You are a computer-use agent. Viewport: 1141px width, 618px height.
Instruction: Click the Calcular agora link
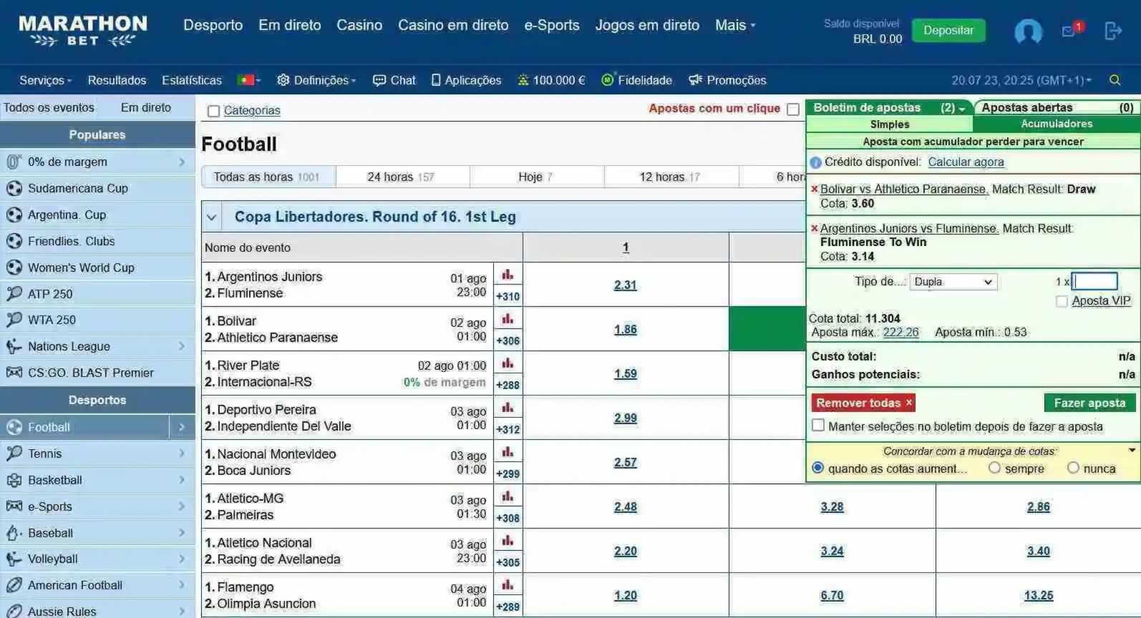coord(966,162)
